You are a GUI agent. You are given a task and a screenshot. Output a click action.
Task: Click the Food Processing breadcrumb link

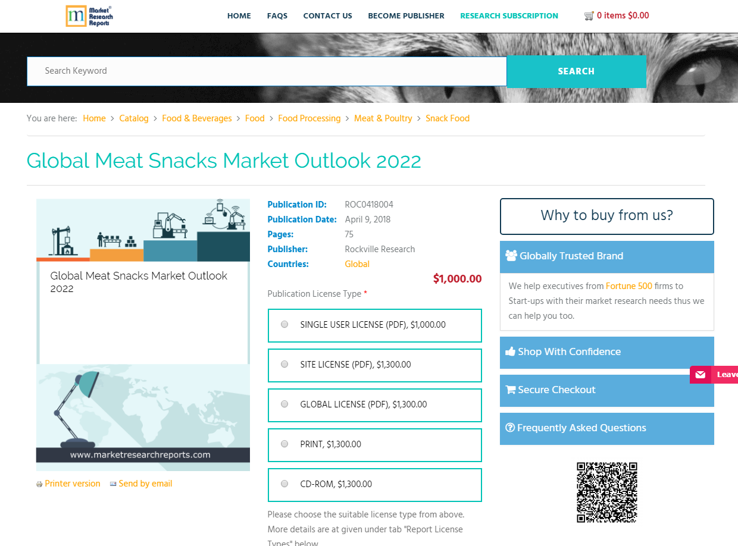tap(309, 118)
